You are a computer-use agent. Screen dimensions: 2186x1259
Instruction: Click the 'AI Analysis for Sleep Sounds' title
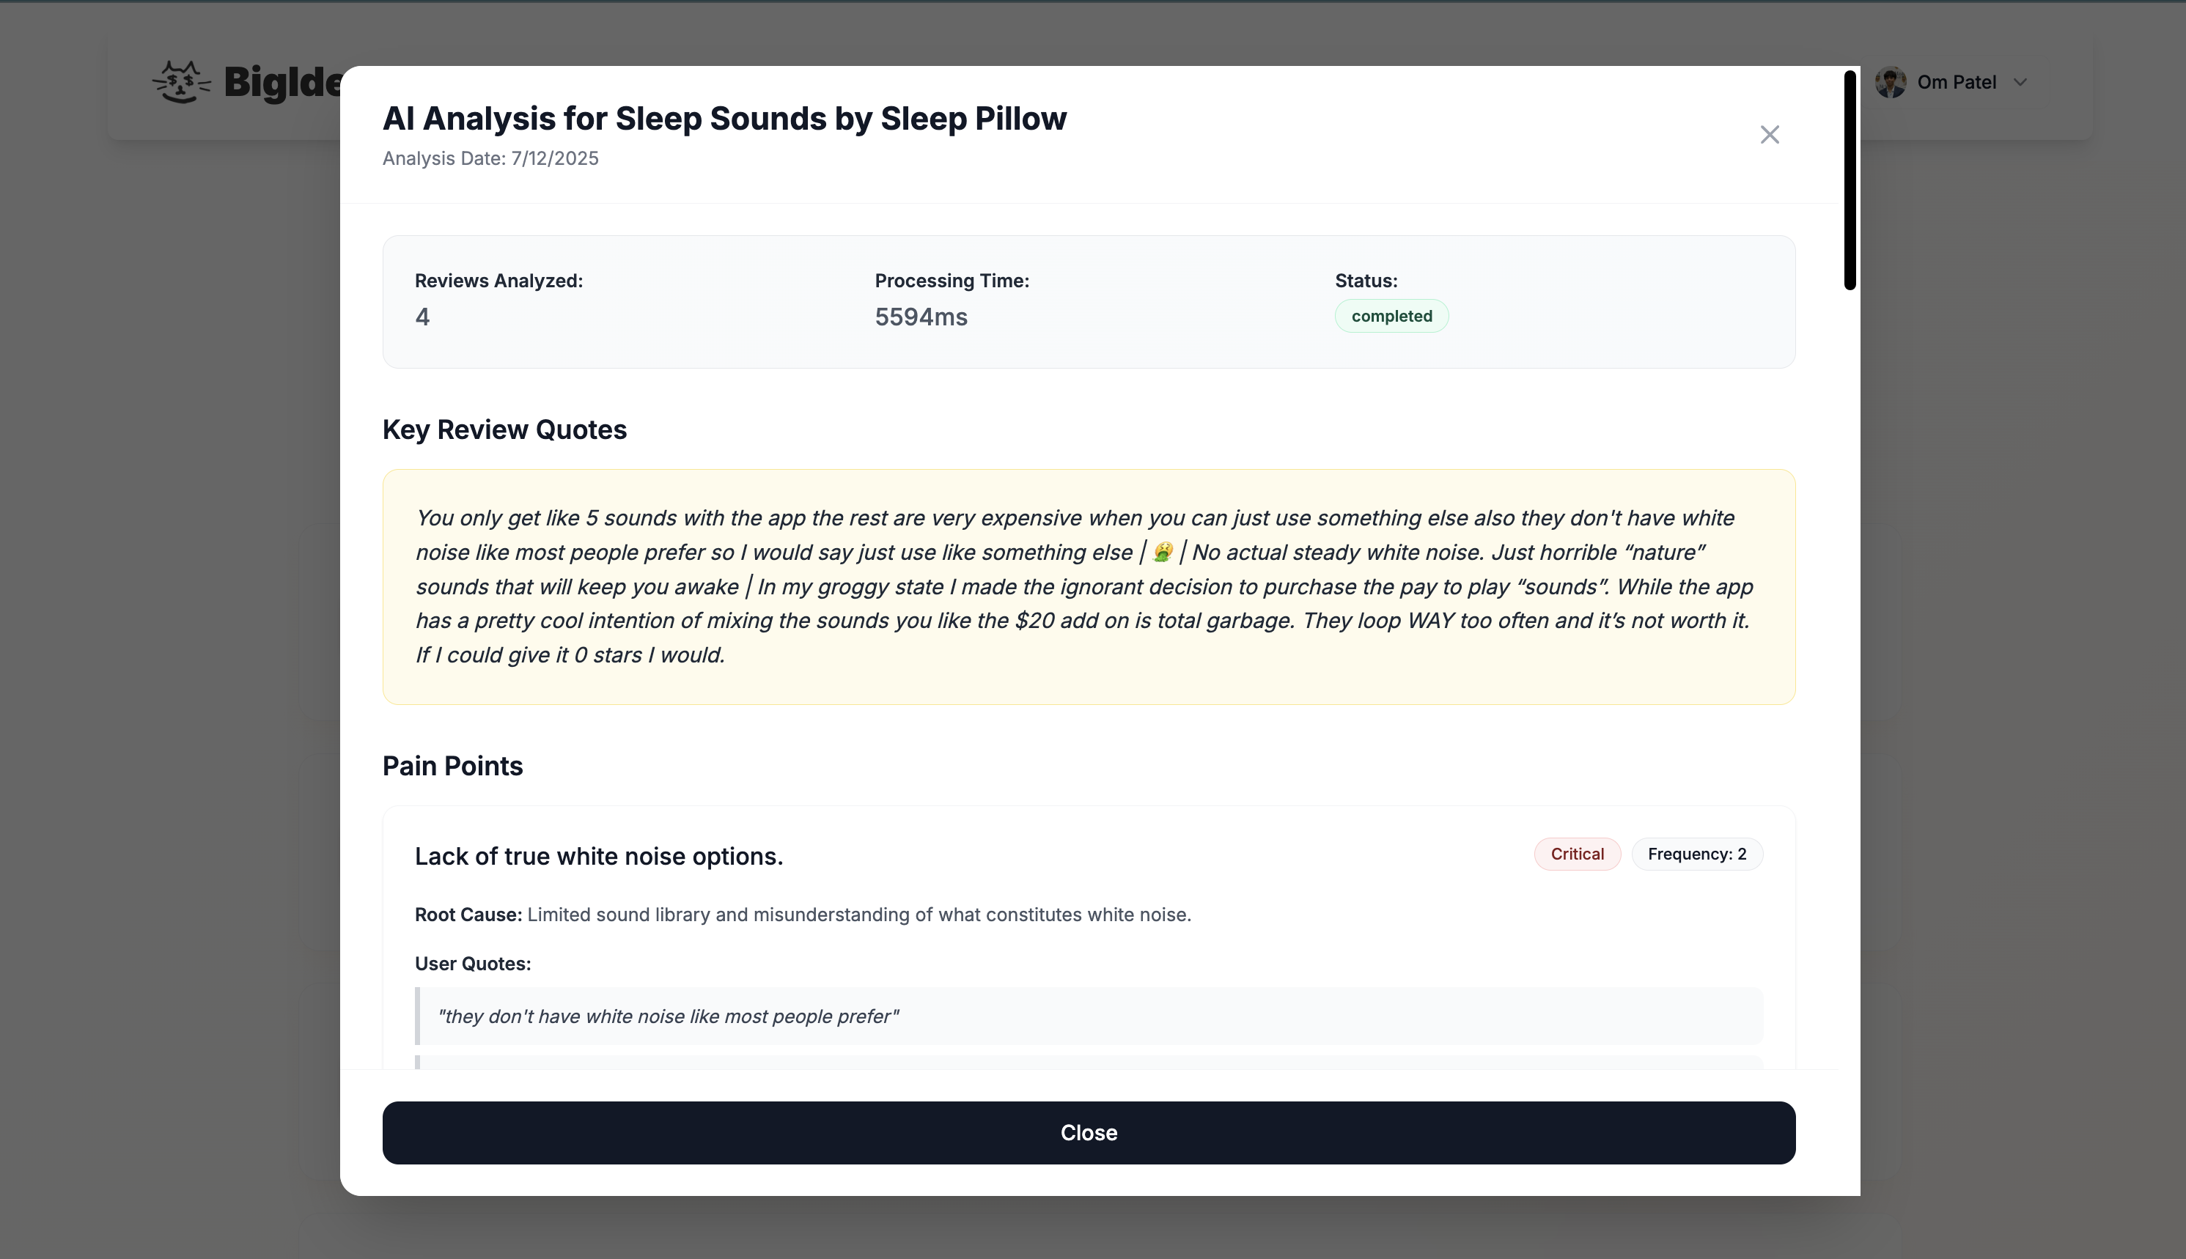point(724,119)
